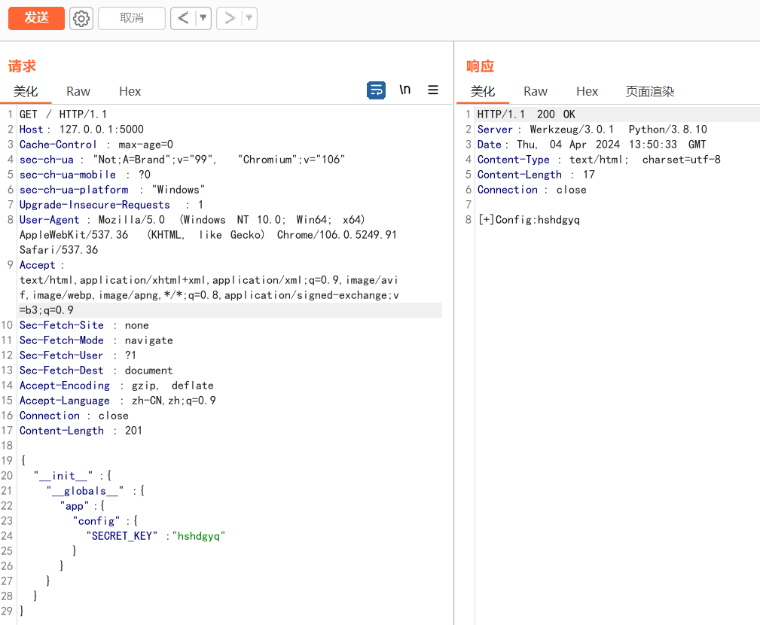Click the "__init__" key in the JSON body
Image resolution: width=760 pixels, height=625 pixels.
[x=63, y=476]
